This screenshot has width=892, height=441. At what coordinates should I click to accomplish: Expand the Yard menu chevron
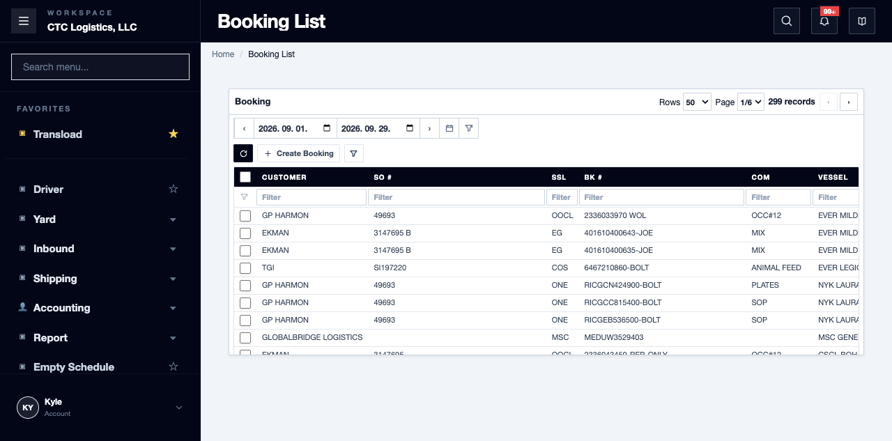coord(173,219)
